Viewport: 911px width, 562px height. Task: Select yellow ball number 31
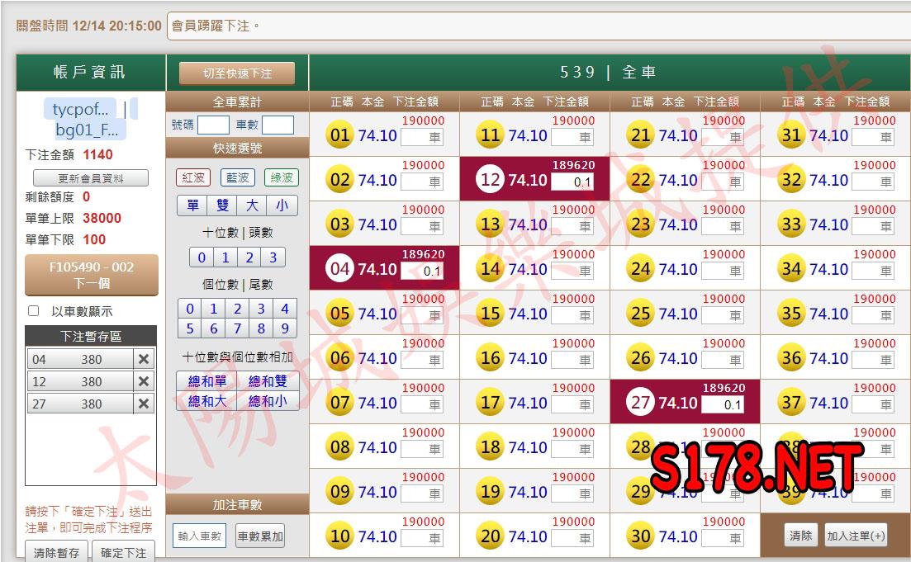[791, 135]
